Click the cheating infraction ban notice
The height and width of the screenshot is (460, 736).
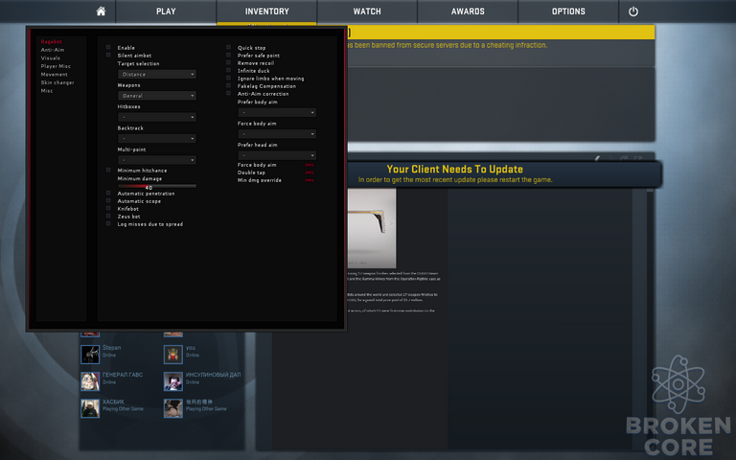point(448,45)
